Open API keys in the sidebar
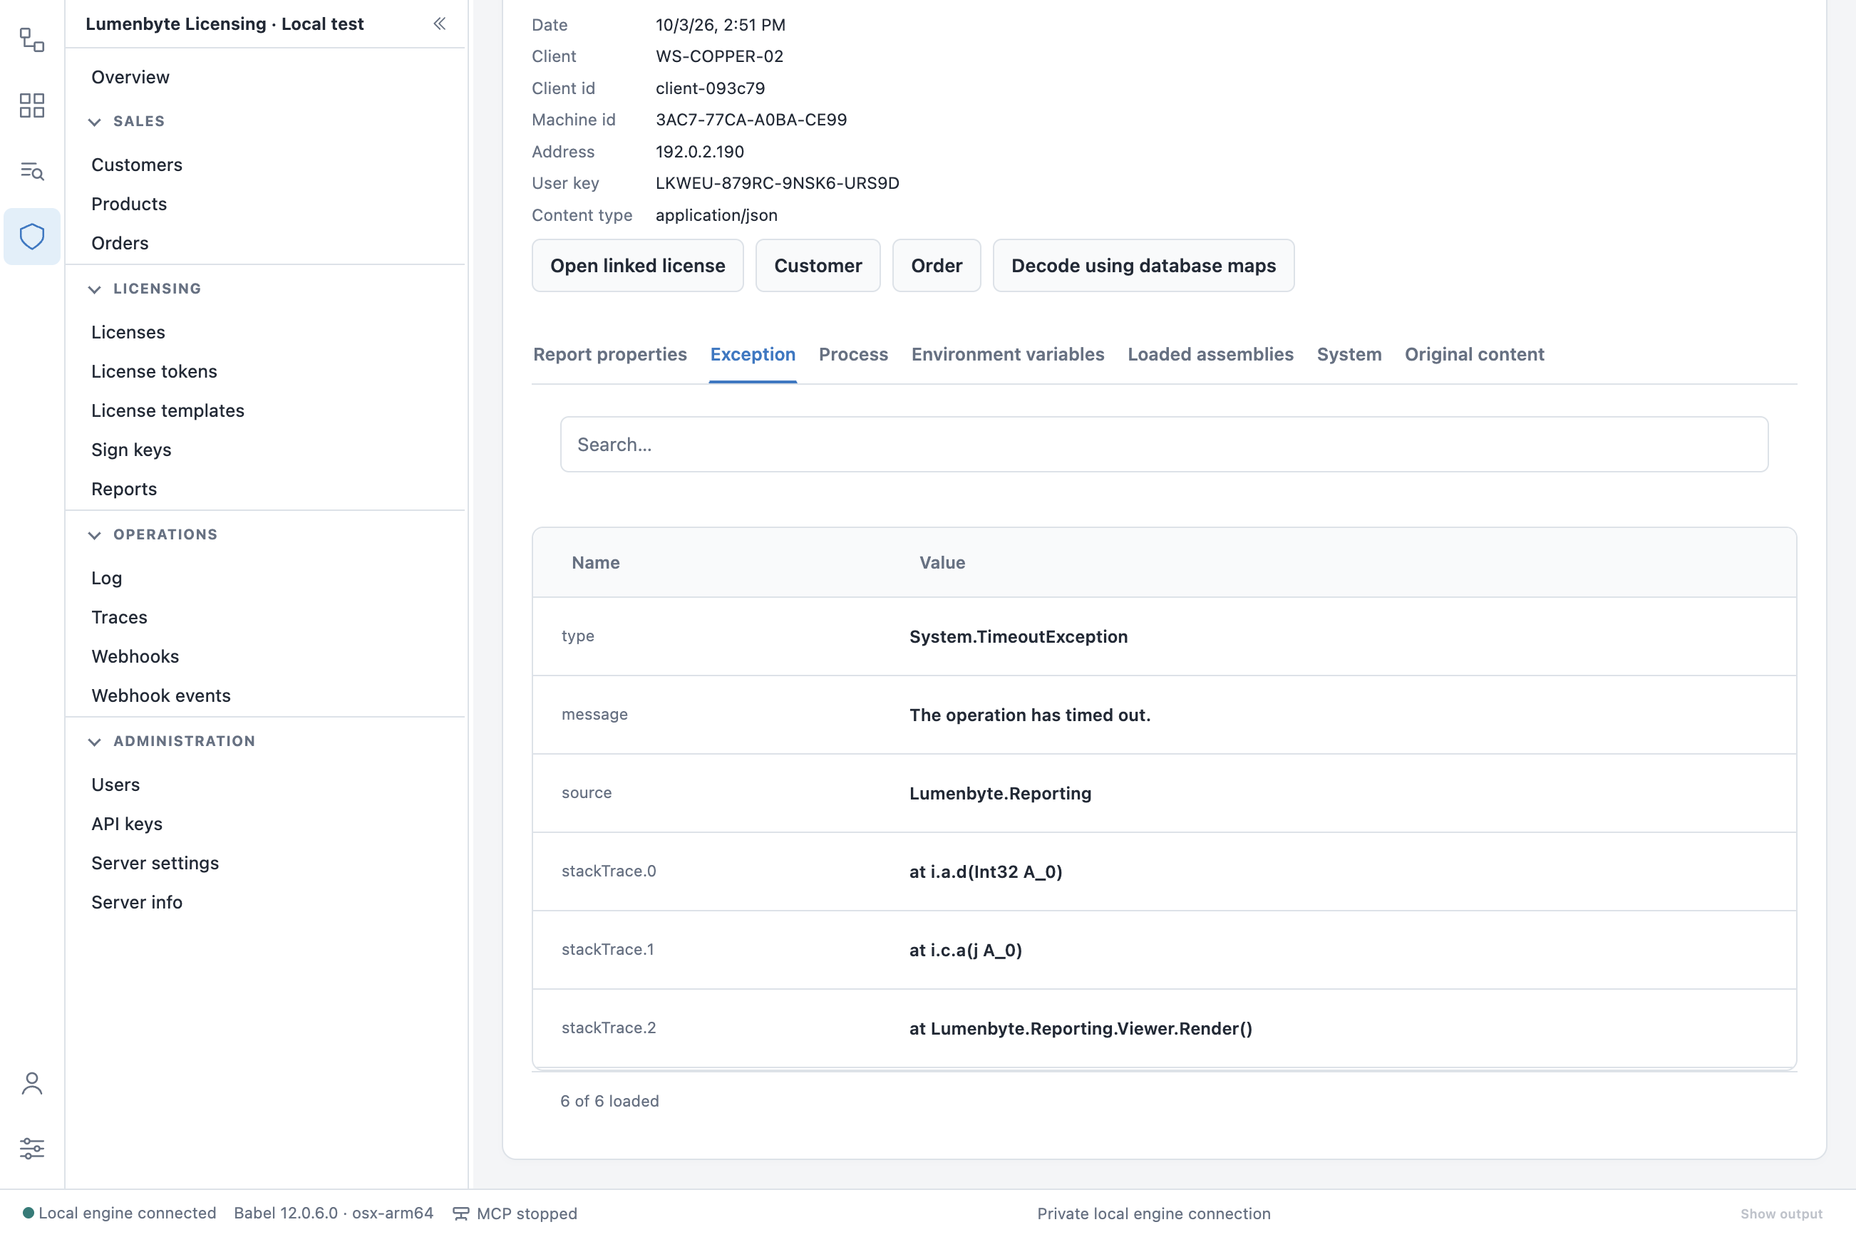1856x1237 pixels. (x=126, y=824)
